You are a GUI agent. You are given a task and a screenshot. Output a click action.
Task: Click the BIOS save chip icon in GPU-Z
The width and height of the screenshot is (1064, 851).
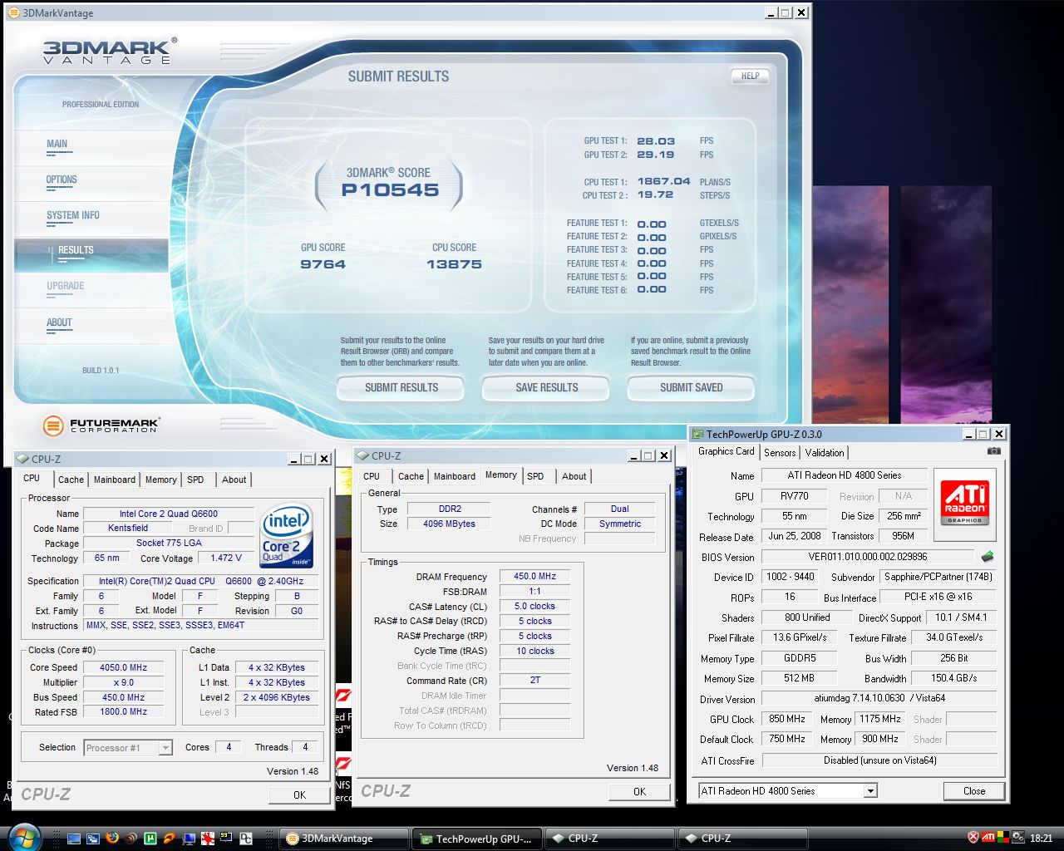point(987,557)
